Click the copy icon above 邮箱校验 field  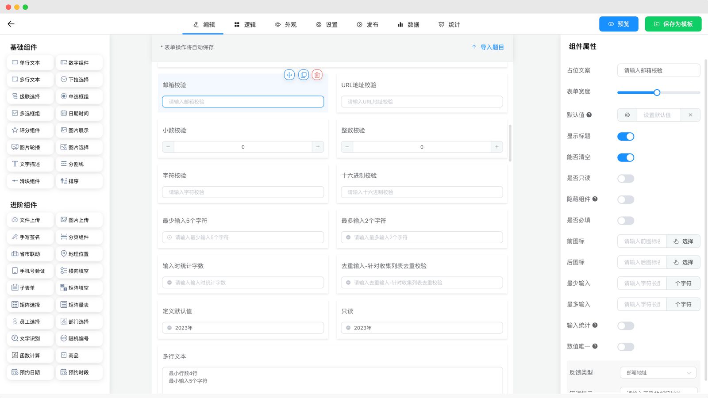pos(304,75)
